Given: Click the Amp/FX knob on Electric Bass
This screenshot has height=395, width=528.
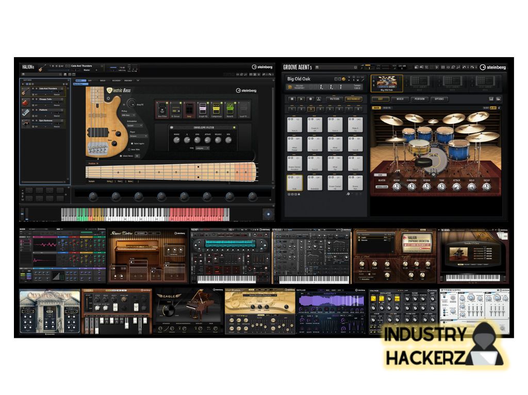Looking at the screenshot, I should click(x=131, y=103).
